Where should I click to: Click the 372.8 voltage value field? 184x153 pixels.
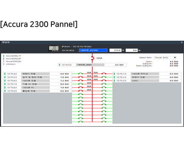click(x=116, y=50)
